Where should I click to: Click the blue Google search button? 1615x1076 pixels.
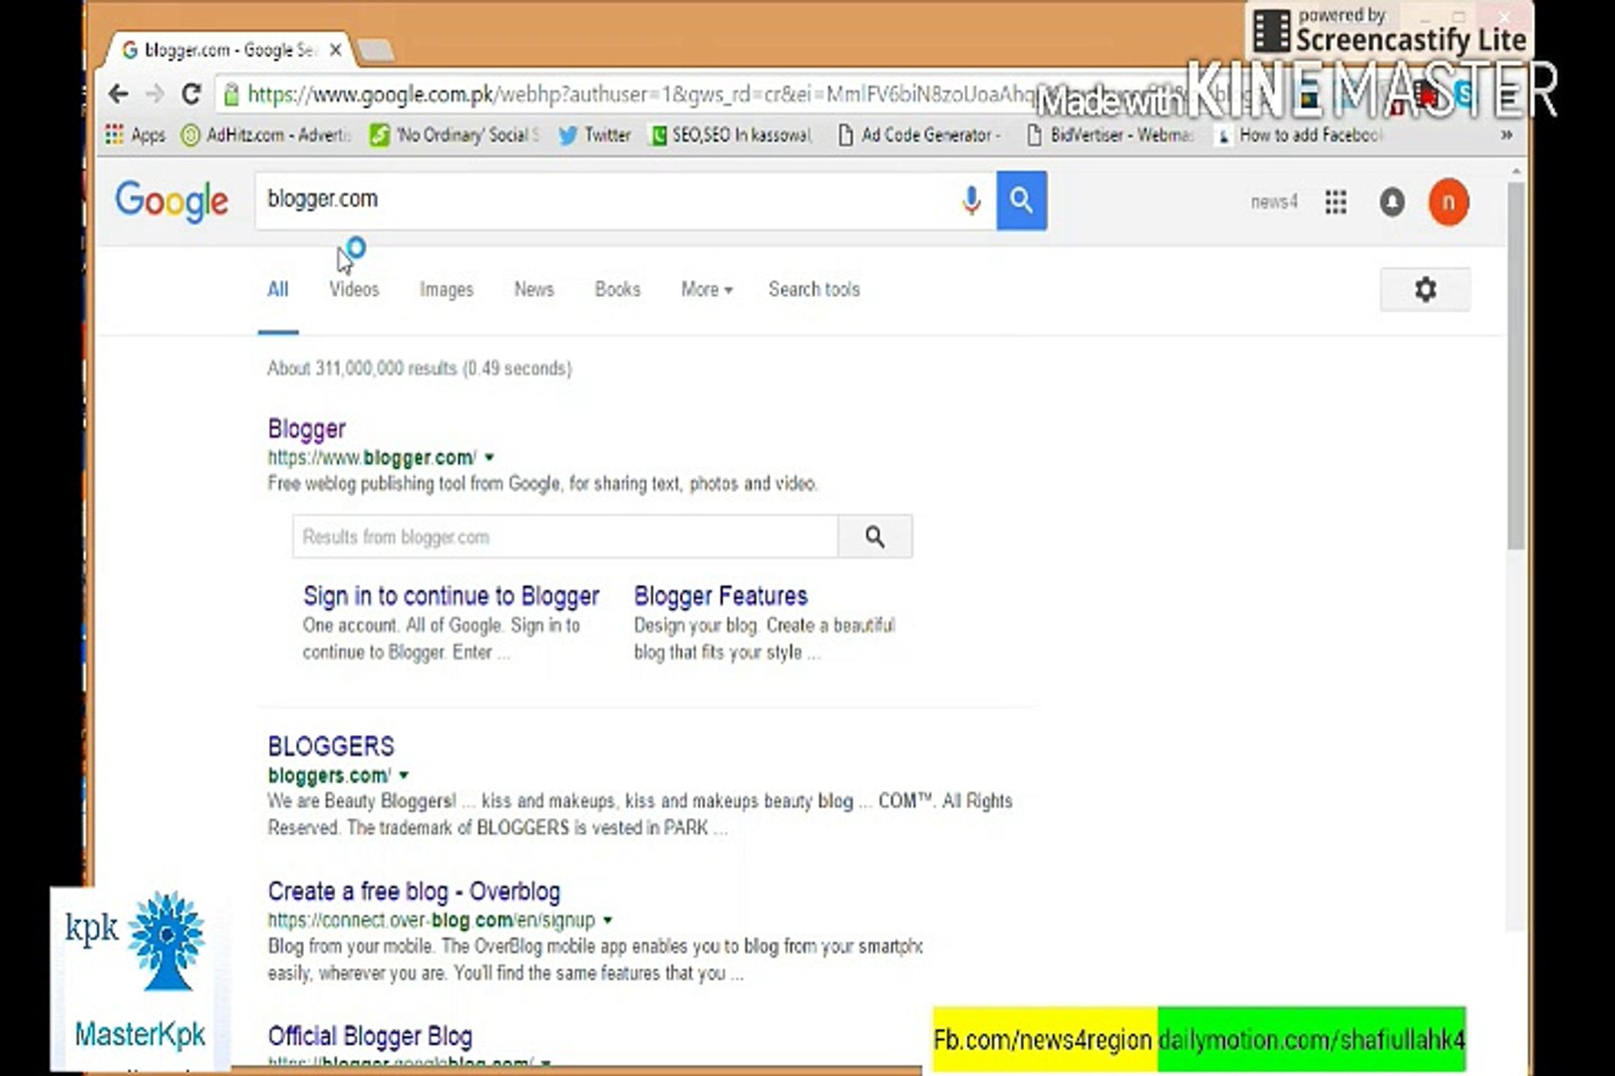pyautogui.click(x=1022, y=200)
